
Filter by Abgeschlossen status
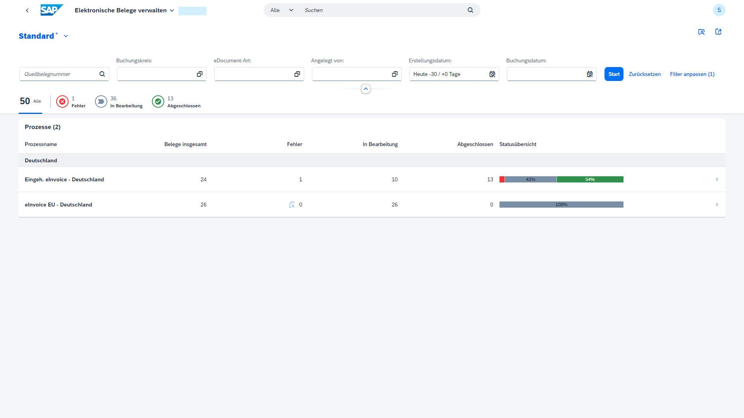click(x=176, y=102)
